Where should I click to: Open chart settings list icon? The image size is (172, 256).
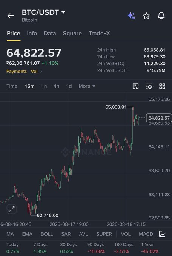[149, 86]
